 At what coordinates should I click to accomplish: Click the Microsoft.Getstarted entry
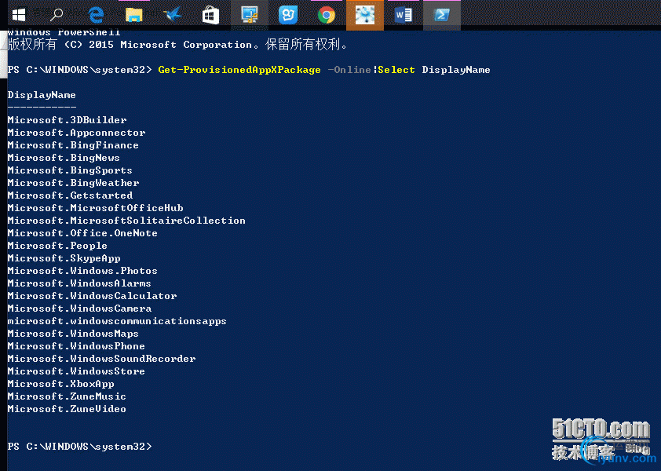tap(70, 195)
